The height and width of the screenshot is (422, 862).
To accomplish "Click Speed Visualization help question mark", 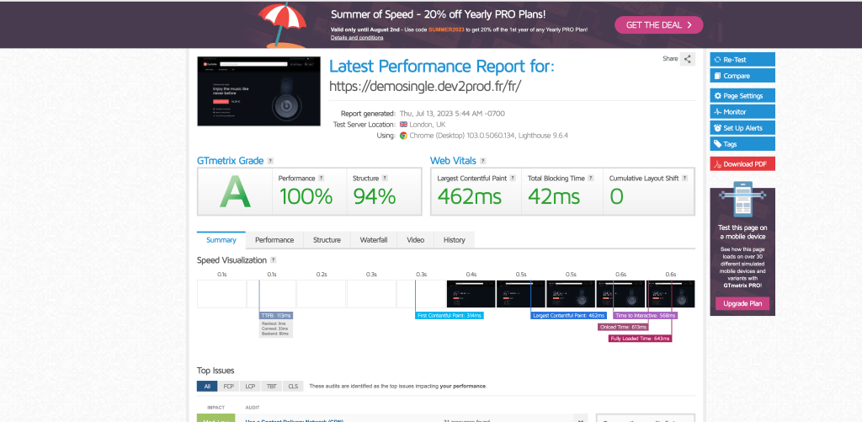I will click(x=274, y=260).
